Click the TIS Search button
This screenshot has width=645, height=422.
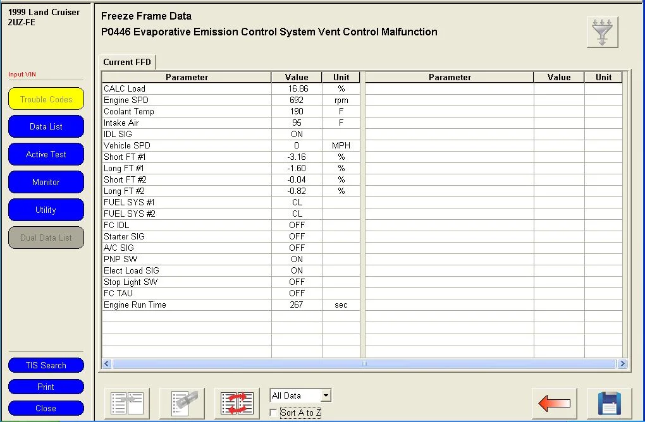click(x=46, y=365)
